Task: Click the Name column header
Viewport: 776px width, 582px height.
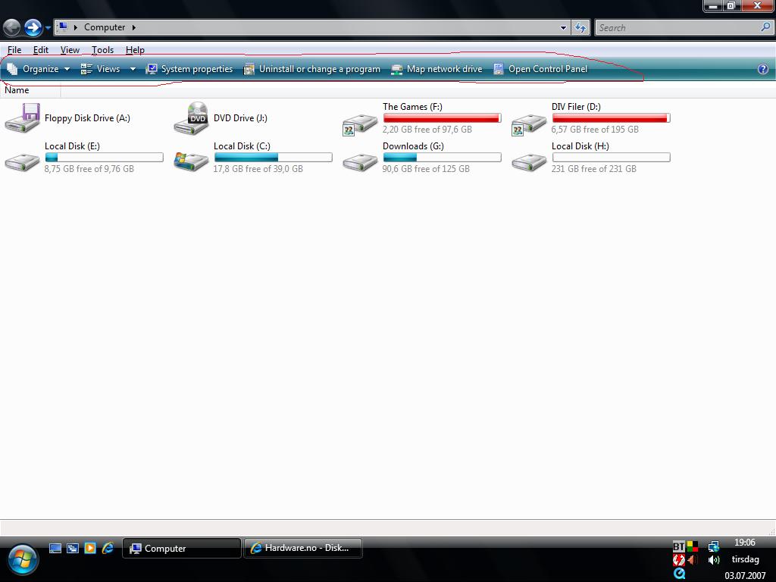Action: tap(30, 90)
